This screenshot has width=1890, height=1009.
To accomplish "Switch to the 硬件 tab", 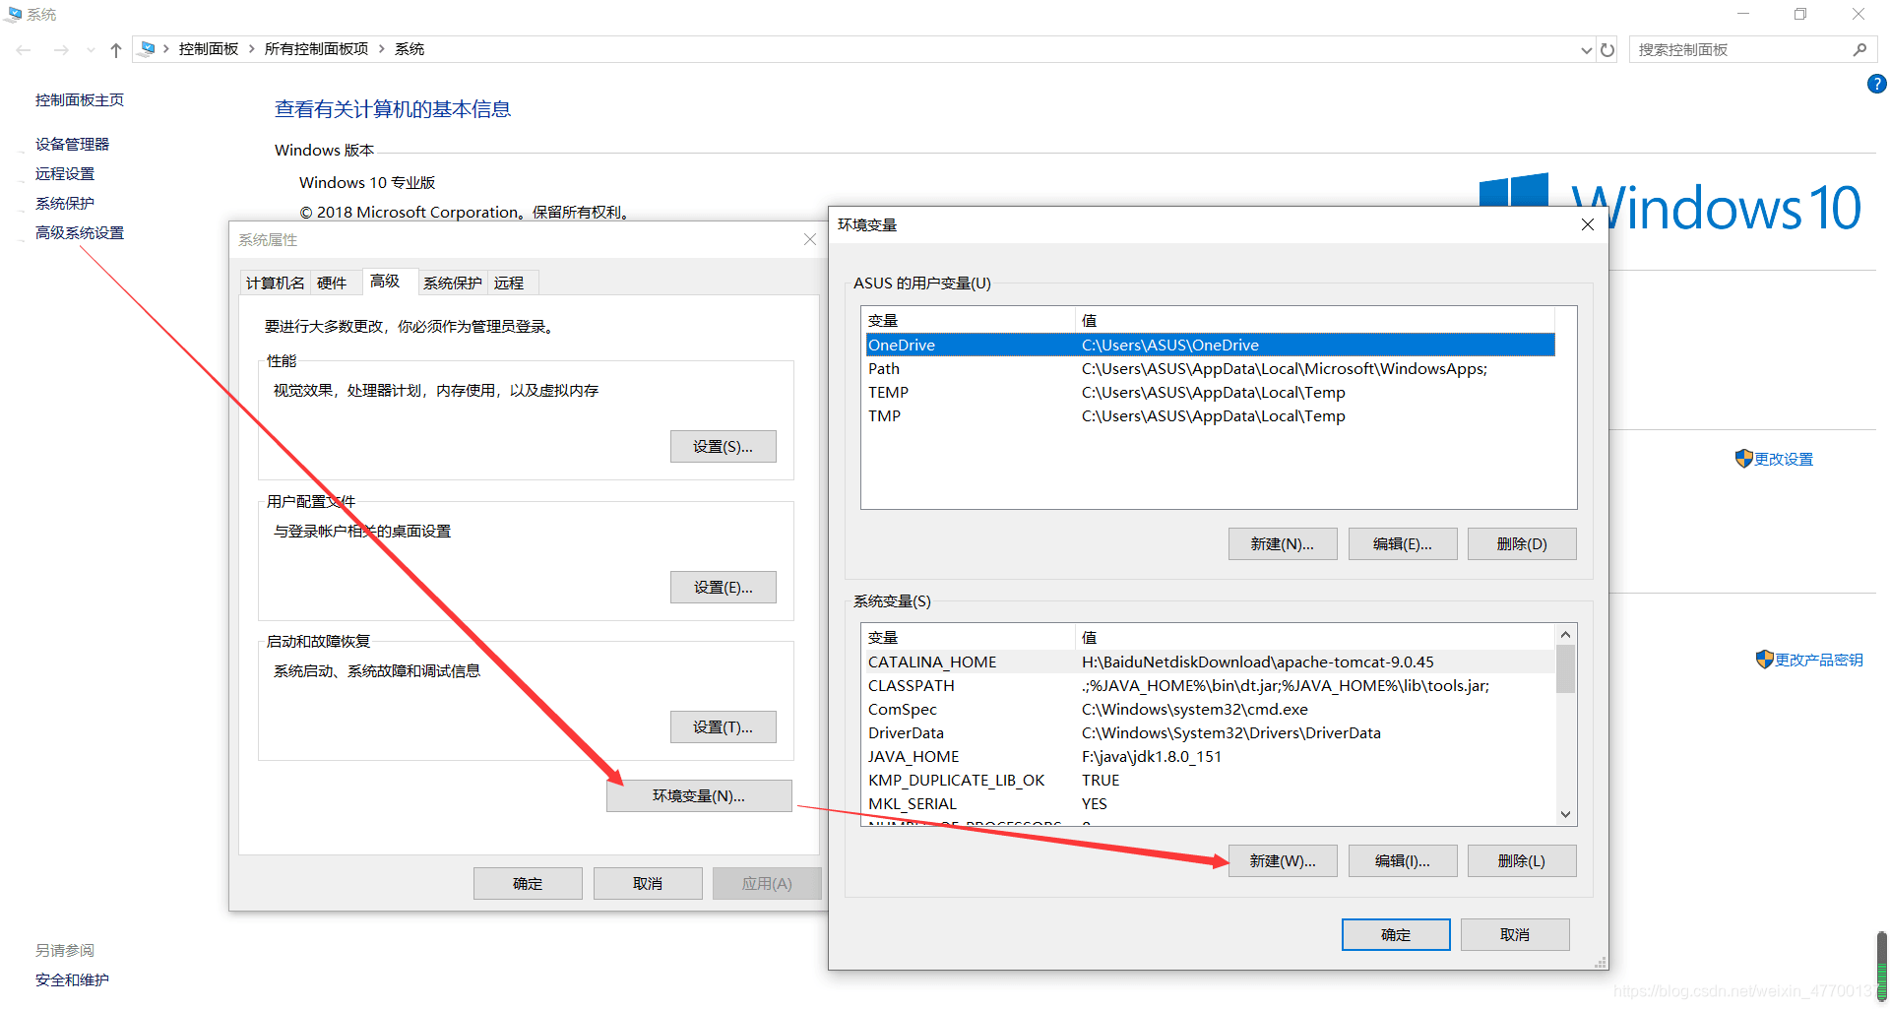I will 332,284.
